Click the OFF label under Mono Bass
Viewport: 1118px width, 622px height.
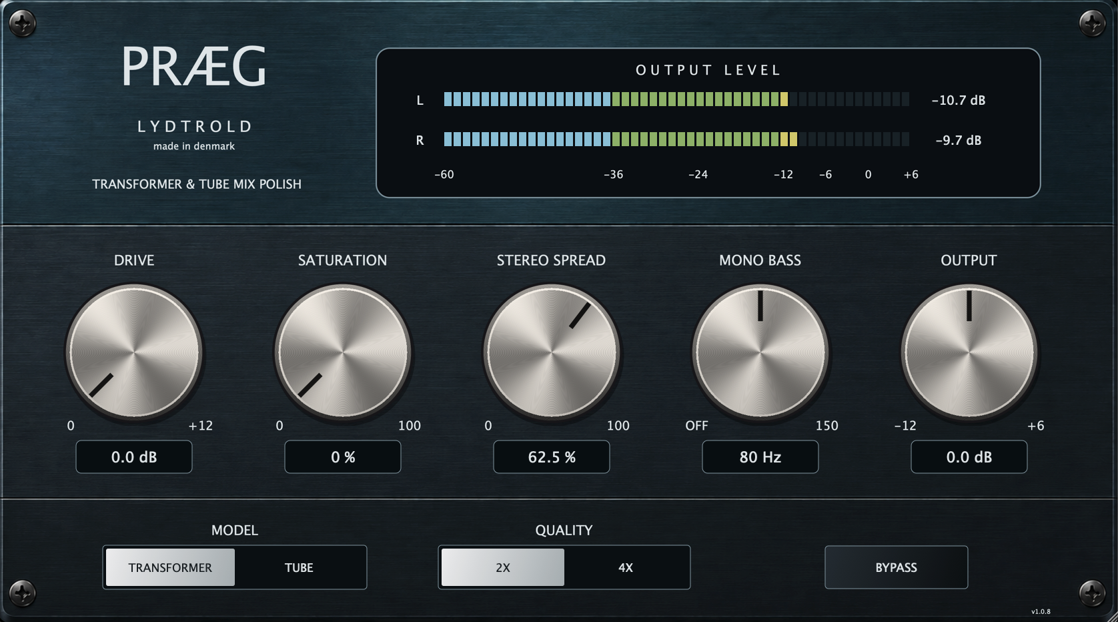click(696, 426)
